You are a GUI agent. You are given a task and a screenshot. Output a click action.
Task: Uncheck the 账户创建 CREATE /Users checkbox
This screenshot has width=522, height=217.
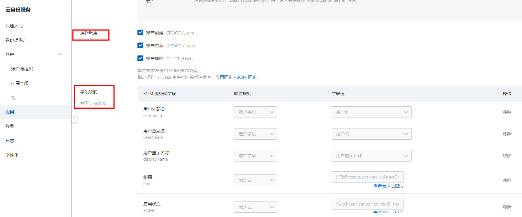point(140,32)
